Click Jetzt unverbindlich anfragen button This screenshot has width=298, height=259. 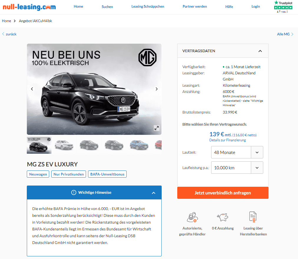pyautogui.click(x=223, y=193)
